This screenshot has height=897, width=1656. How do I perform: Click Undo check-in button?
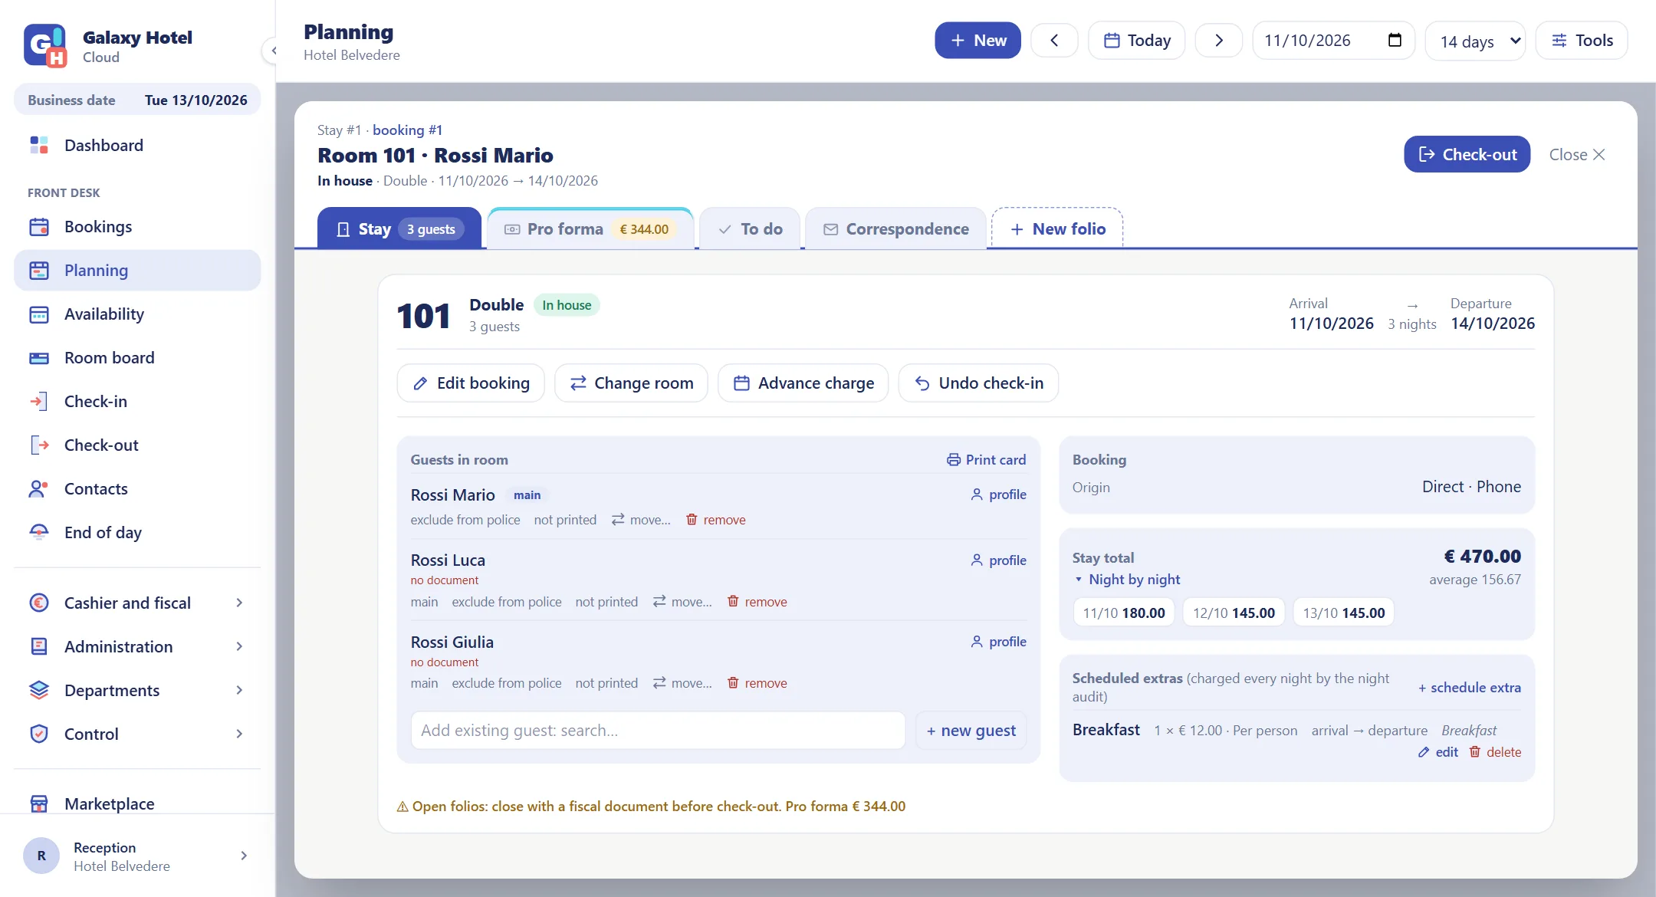click(978, 383)
